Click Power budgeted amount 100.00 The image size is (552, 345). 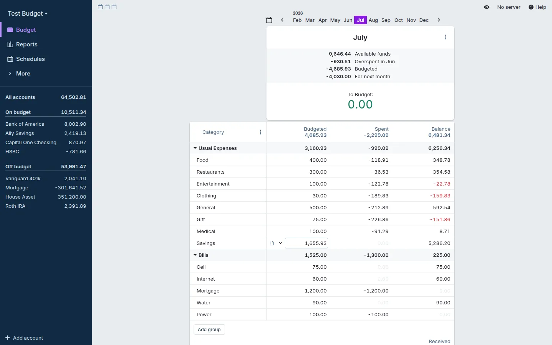[x=318, y=315]
